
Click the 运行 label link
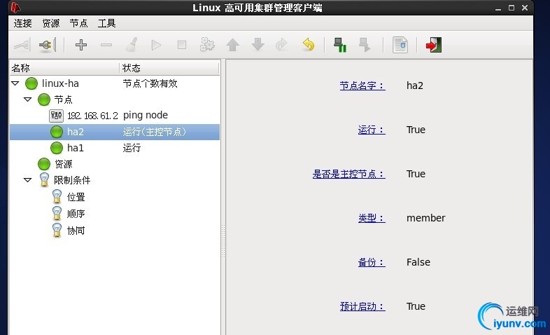[x=372, y=130]
